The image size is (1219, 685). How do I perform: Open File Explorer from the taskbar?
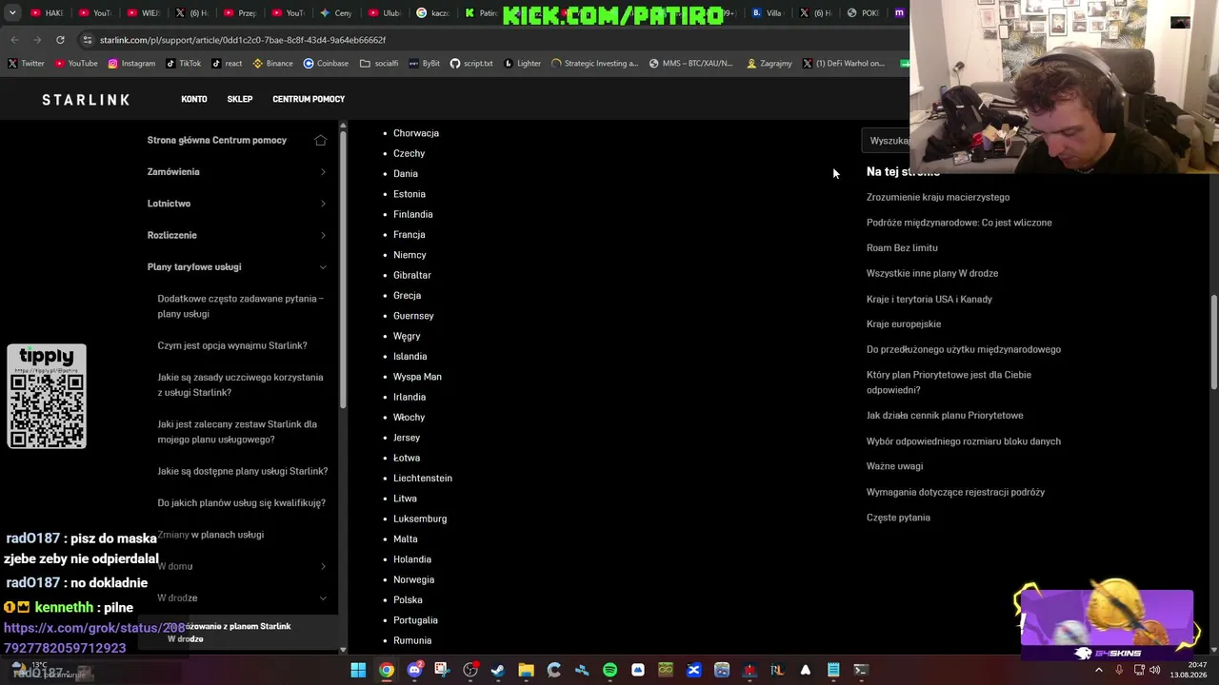click(526, 670)
